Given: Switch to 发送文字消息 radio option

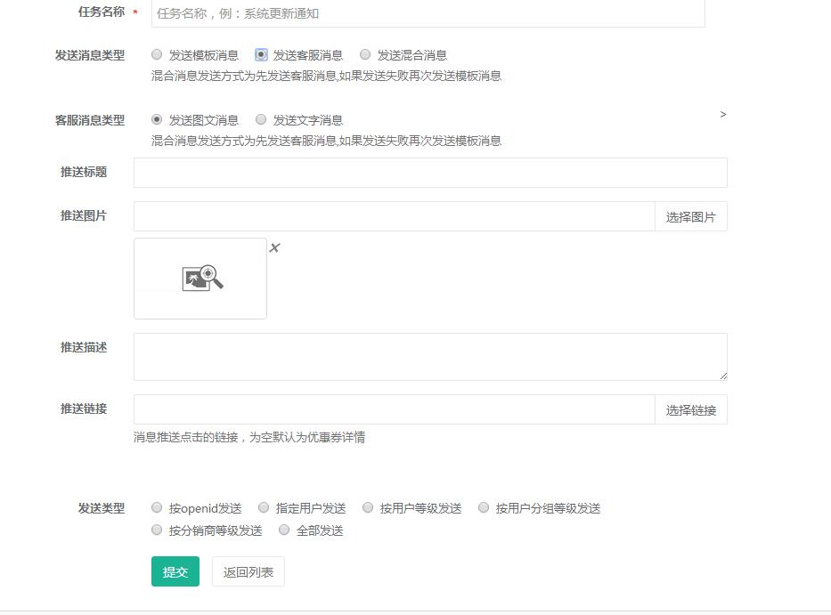Looking at the screenshot, I should click(261, 120).
